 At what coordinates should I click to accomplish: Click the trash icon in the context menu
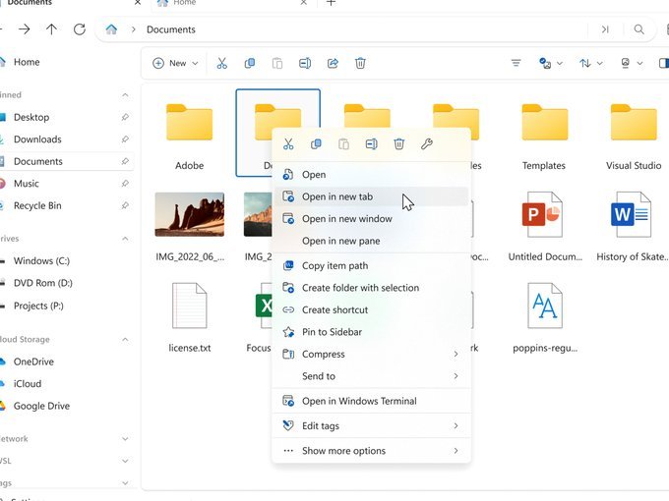pos(398,144)
